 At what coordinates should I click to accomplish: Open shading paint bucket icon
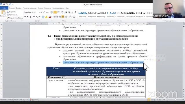[71, 17]
